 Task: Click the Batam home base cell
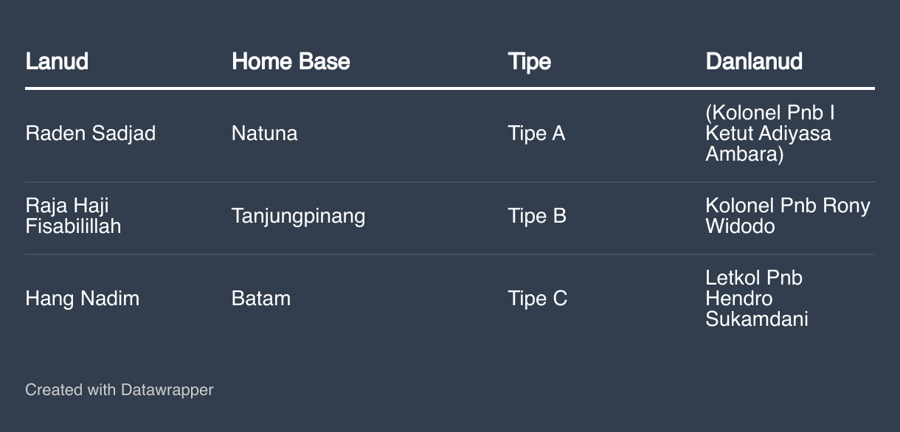point(260,299)
